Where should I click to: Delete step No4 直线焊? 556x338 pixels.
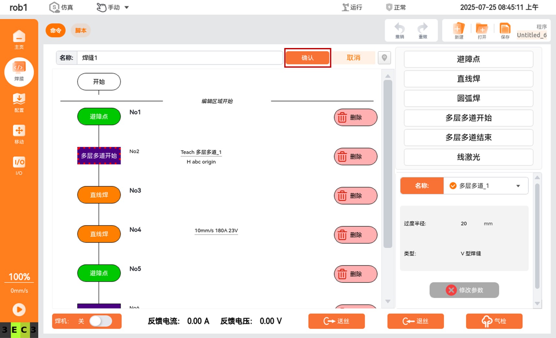355,235
